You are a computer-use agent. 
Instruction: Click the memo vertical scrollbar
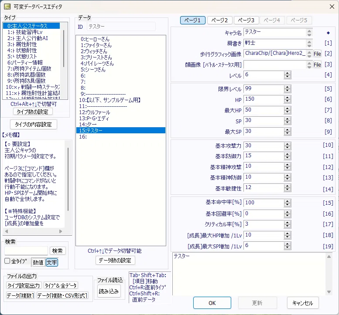(68, 179)
